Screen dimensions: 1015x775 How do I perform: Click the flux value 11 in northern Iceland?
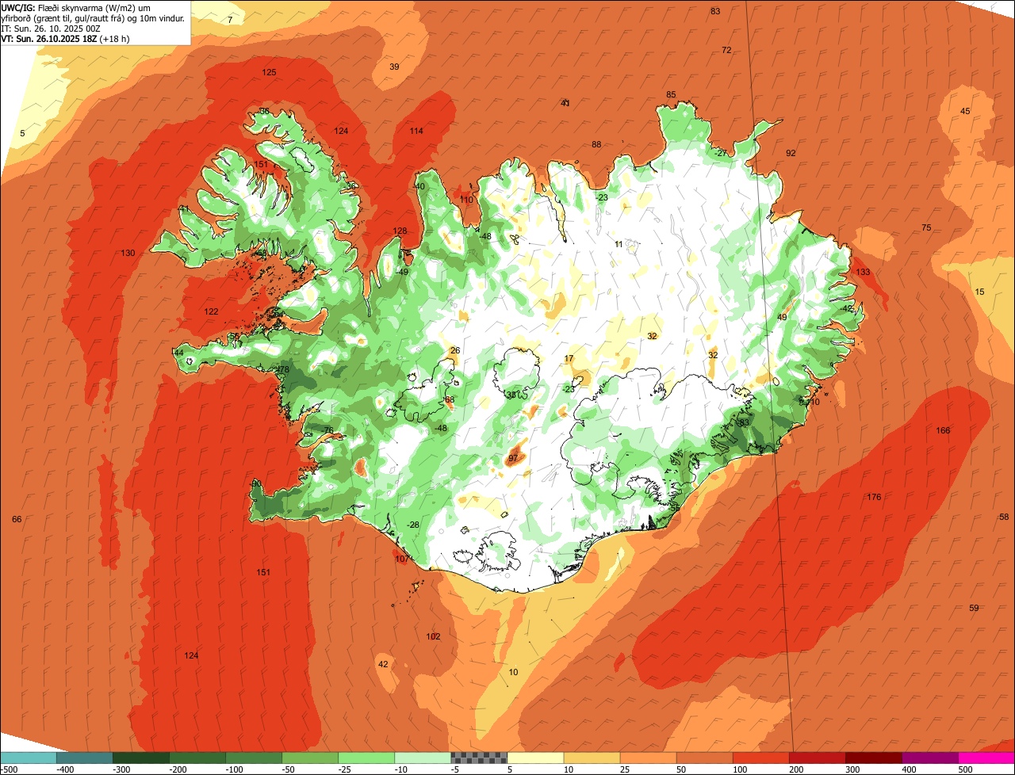click(619, 243)
